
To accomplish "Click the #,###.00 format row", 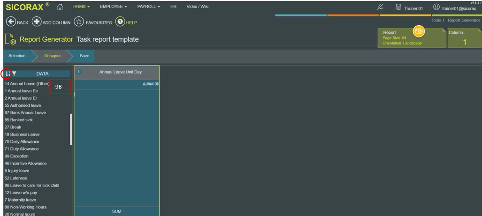I will 117,84.
